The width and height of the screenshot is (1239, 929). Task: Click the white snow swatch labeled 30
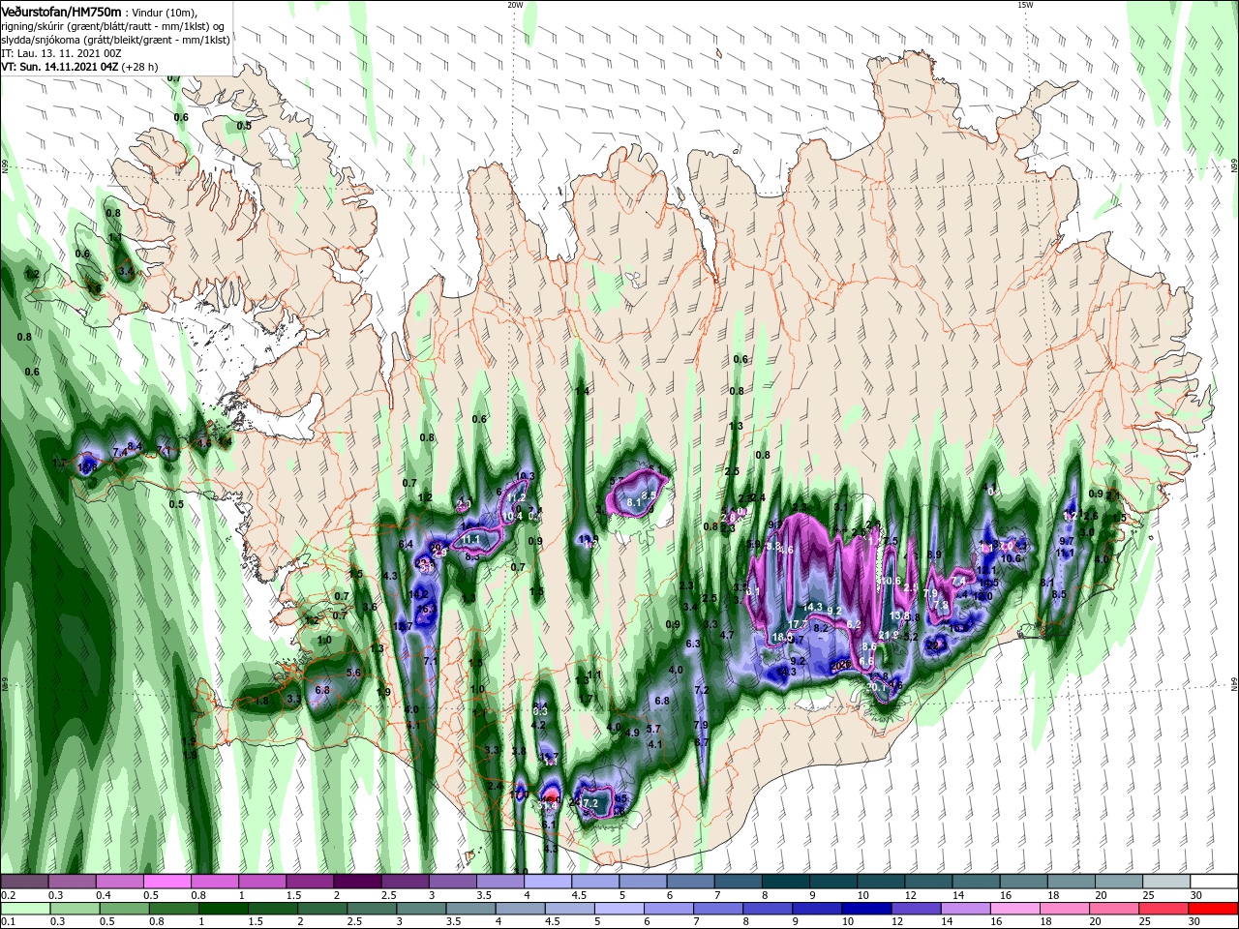pos(1214,882)
